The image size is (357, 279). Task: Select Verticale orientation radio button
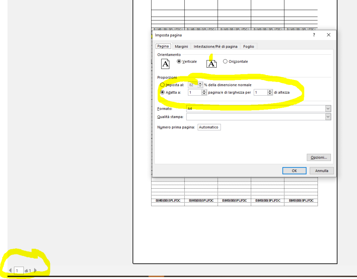tap(179, 61)
